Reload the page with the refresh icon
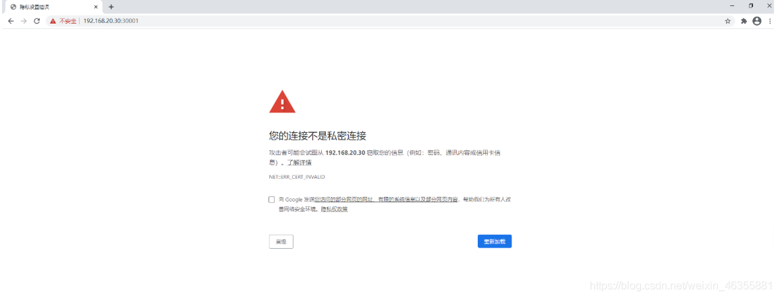This screenshot has height=298, width=778. pyautogui.click(x=36, y=21)
